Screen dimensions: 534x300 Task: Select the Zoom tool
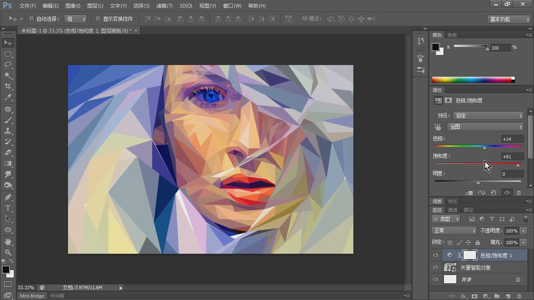(8, 252)
